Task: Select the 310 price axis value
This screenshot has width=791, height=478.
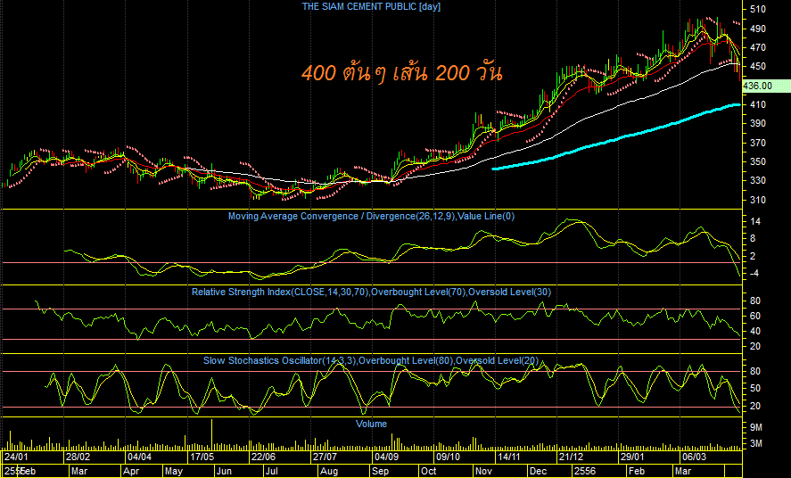Action: pos(757,200)
